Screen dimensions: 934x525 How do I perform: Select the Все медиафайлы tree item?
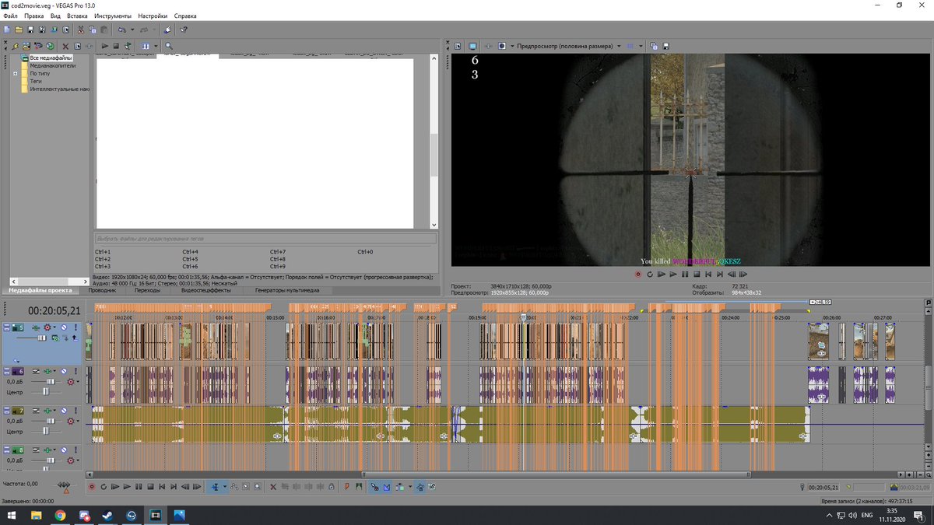51,58
